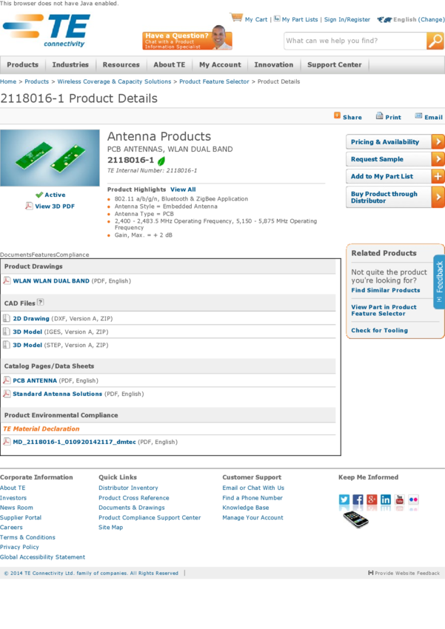Click the Home breadcrumb link

(x=8, y=81)
